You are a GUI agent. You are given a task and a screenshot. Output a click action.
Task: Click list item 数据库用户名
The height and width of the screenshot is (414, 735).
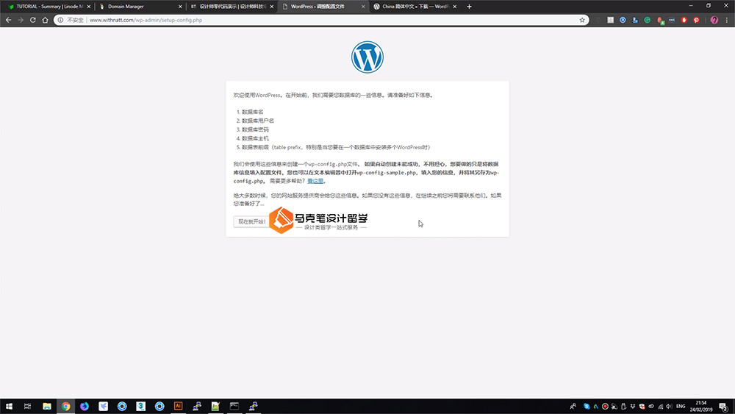258,121
